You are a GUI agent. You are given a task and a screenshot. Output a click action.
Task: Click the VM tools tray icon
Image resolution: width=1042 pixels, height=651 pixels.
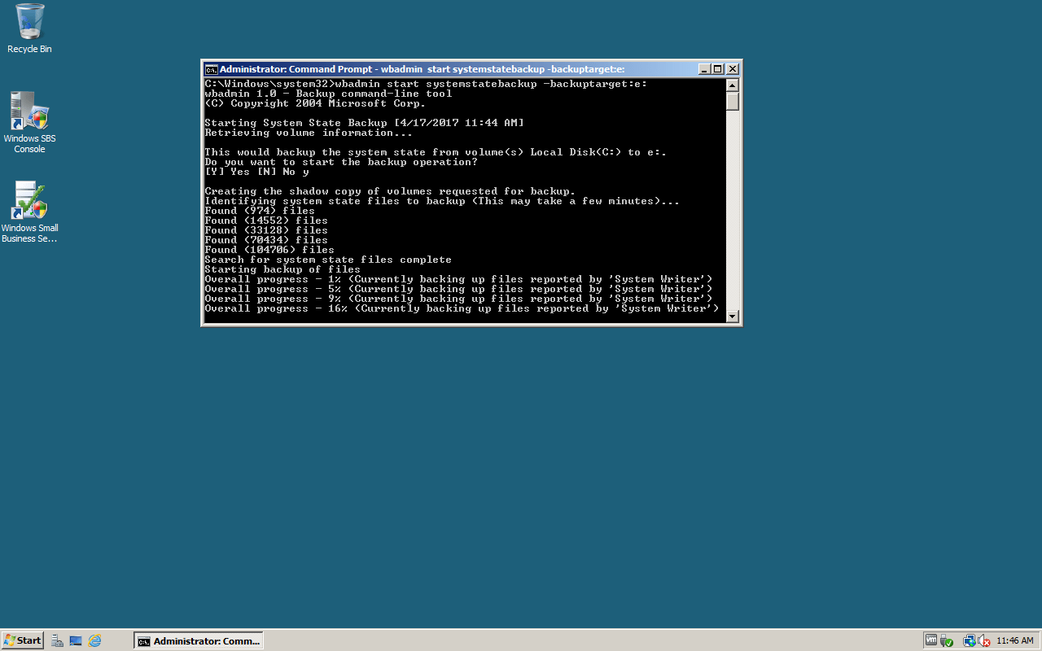931,640
